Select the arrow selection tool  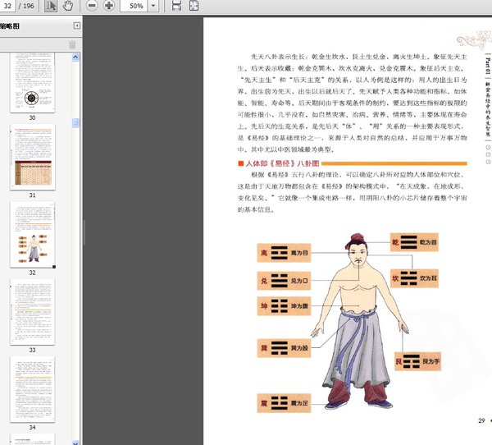tap(52, 6)
